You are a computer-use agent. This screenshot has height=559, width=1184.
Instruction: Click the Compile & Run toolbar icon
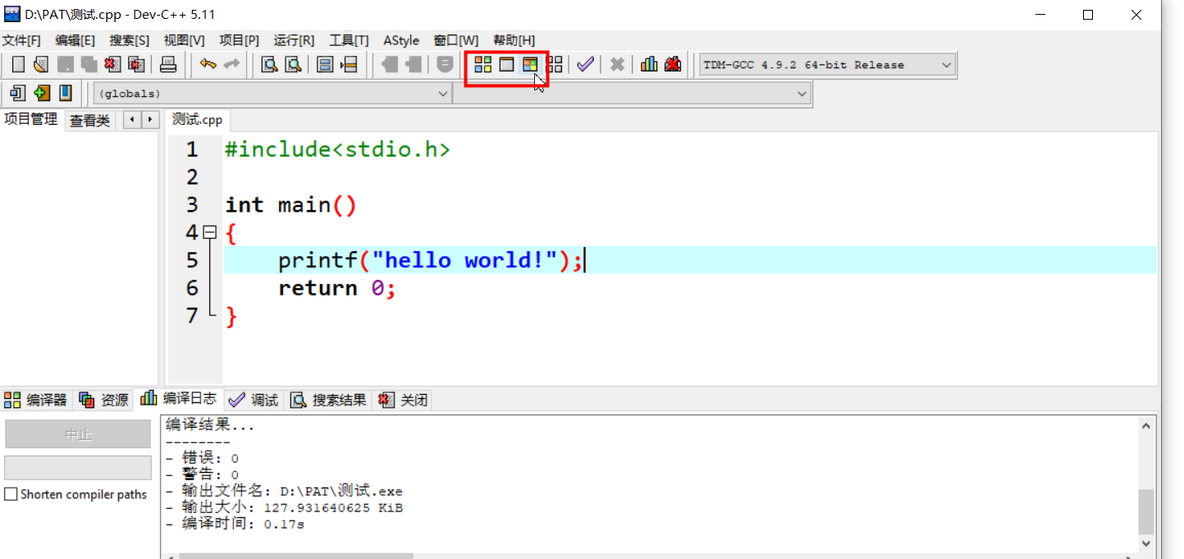point(531,64)
